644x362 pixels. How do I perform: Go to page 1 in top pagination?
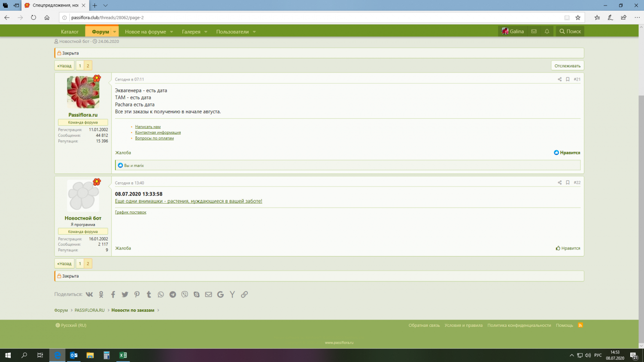[80, 66]
